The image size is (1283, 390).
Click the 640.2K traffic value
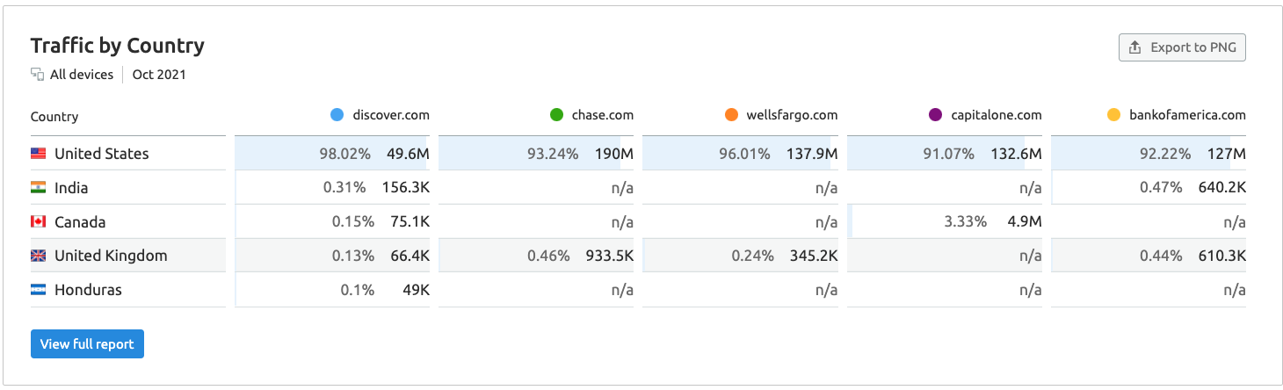click(1222, 188)
